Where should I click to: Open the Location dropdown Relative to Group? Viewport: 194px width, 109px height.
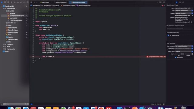pyautogui.click(x=184, y=13)
